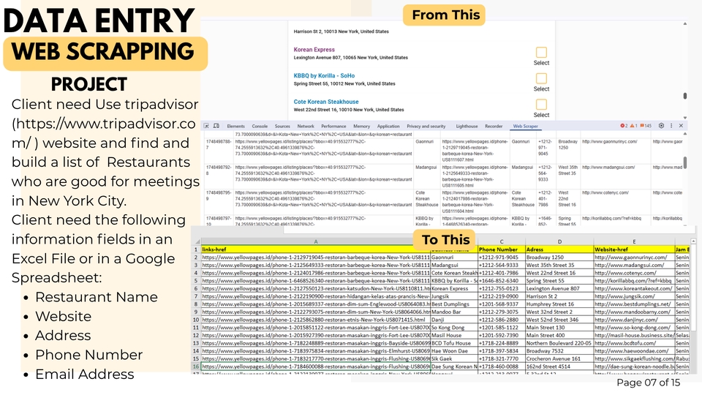702x395 pixels.
Task: Click the cell Broadway 1250 in spreadsheet
Action: click(x=559, y=257)
